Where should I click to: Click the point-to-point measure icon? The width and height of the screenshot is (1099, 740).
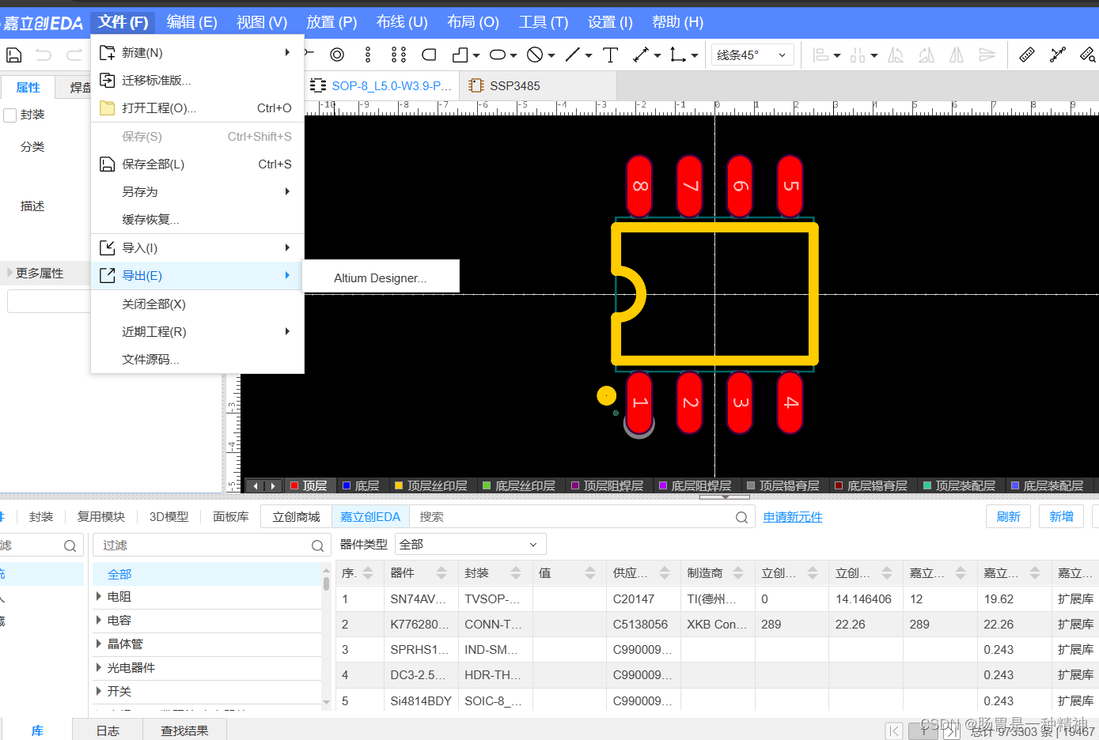coord(1058,55)
